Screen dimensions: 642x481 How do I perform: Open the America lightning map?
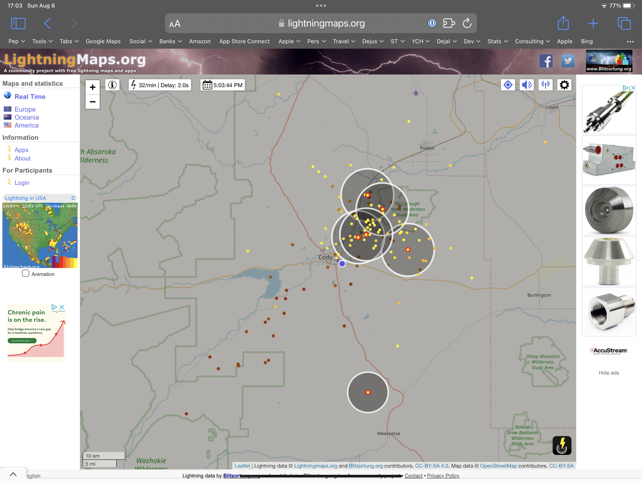coord(26,125)
